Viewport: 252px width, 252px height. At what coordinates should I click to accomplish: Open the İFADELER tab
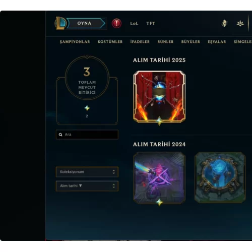(x=140, y=42)
